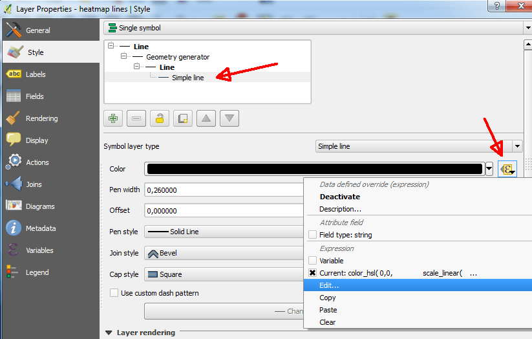Click the Variables epsilon icon
The width and height of the screenshot is (532, 339).
pyautogui.click(x=13, y=250)
